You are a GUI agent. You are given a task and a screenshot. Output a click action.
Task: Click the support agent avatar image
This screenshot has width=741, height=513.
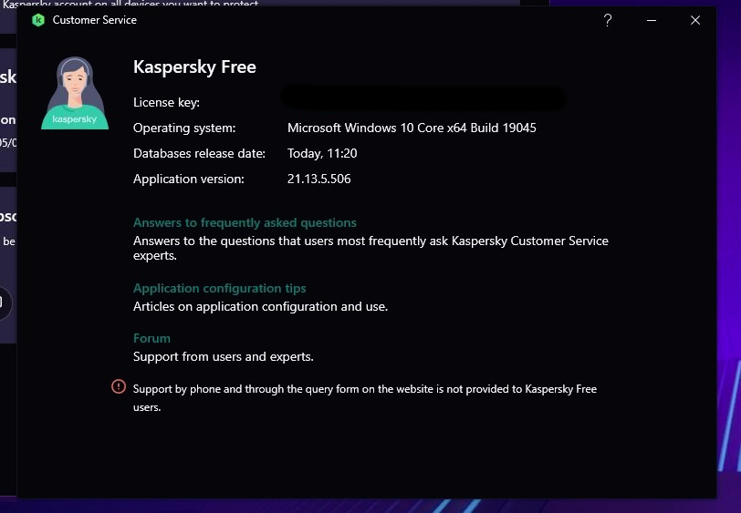(x=75, y=93)
